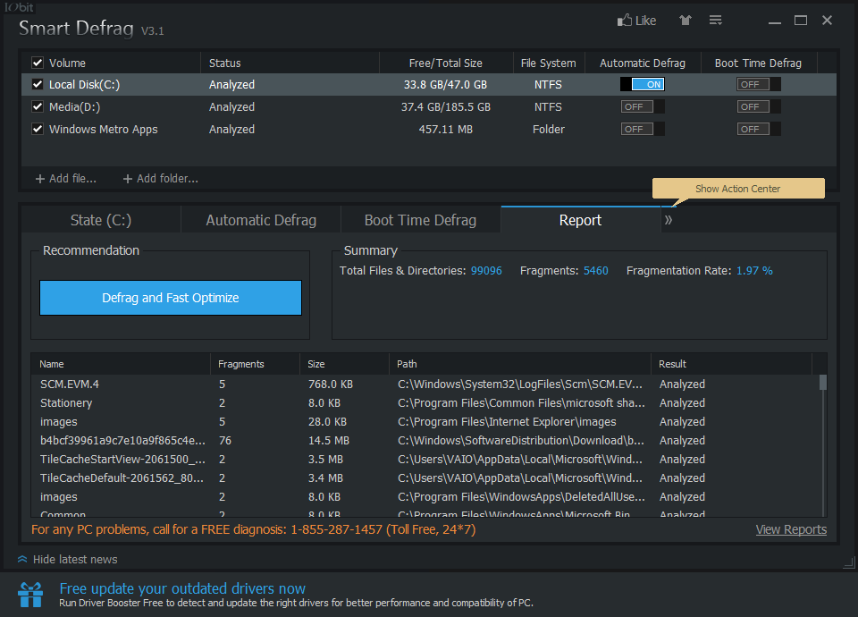Click the plus icon for Add file
The image size is (858, 617).
39,179
